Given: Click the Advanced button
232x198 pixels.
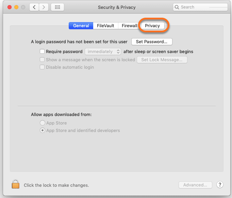Looking at the screenshot, I should (195, 185).
